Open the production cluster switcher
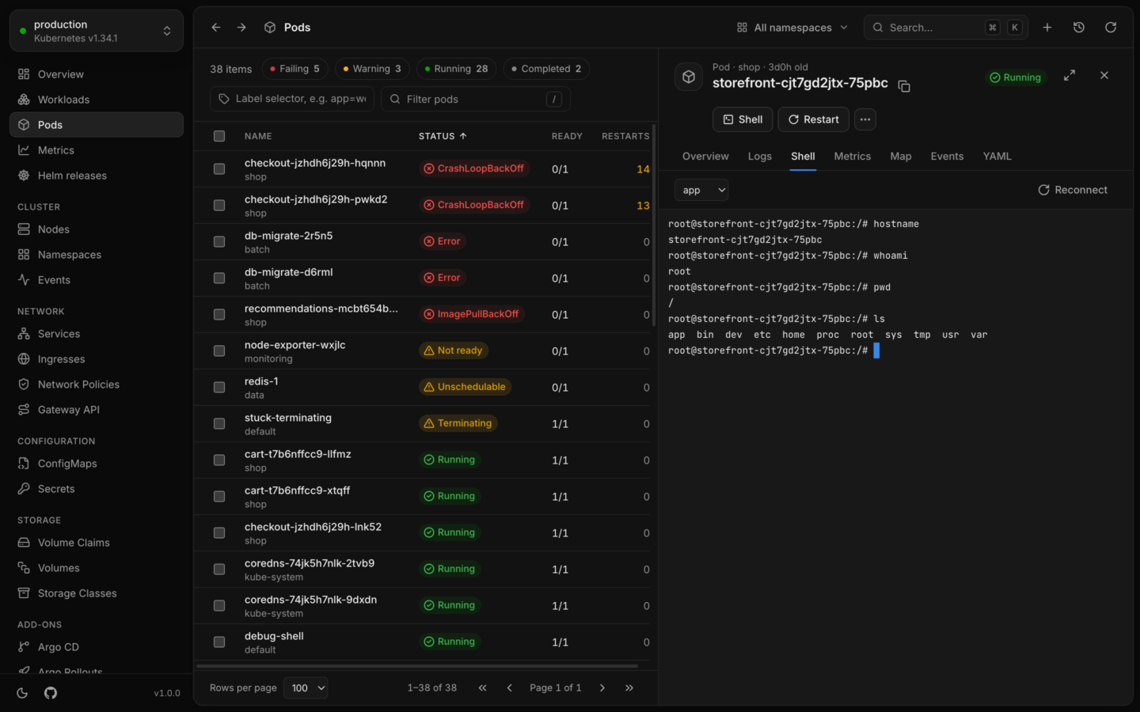Viewport: 1140px width, 712px height. point(97,31)
